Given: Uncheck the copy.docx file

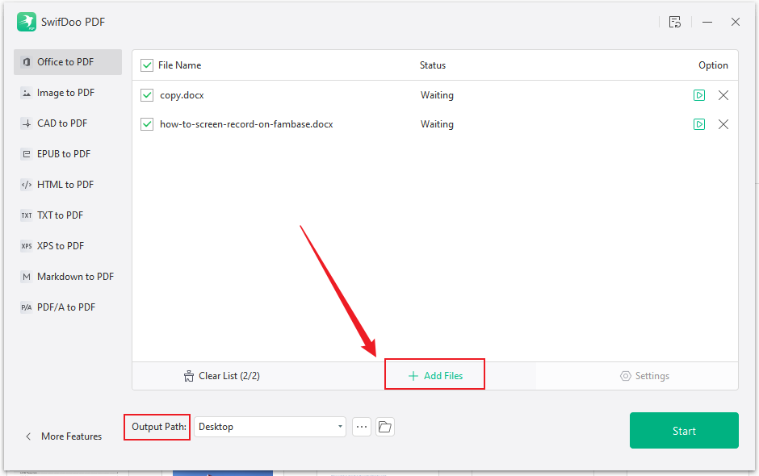Looking at the screenshot, I should tap(146, 94).
